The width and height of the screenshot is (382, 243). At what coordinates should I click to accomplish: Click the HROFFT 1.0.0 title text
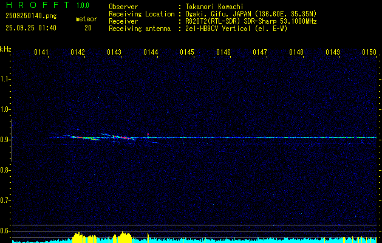click(48, 5)
